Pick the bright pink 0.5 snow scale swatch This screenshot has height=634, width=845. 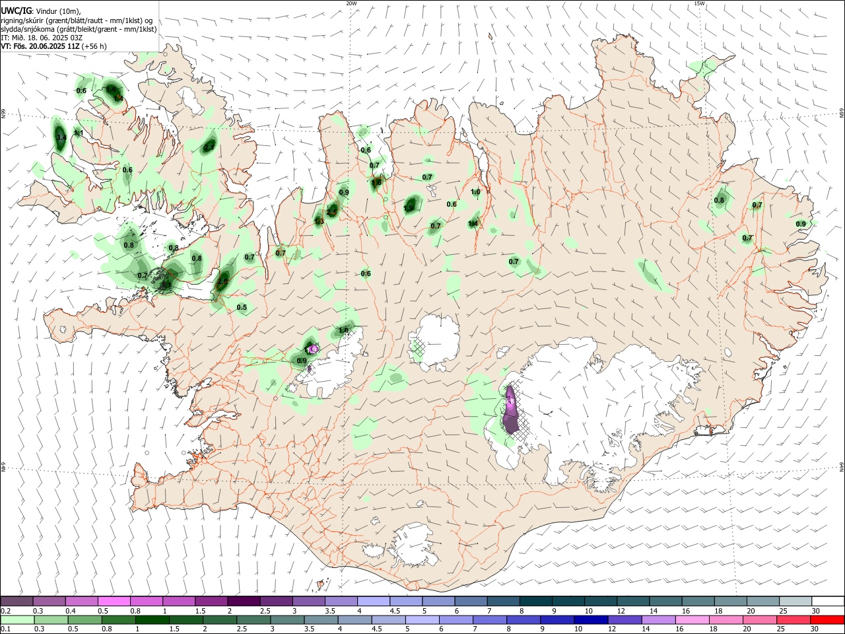pyautogui.click(x=114, y=602)
